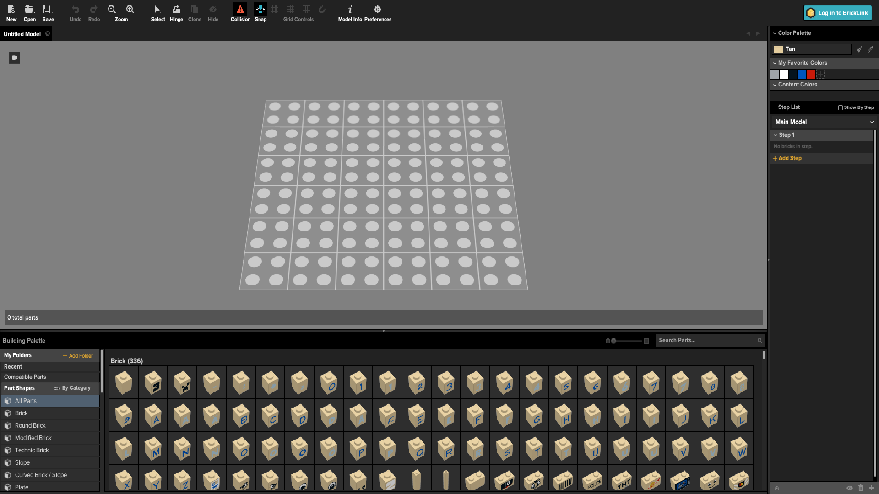Viewport: 879px width, 494px height.
Task: Click the Add Step link
Action: click(787, 158)
